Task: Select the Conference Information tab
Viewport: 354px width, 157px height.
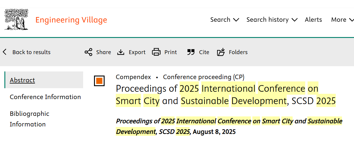Action: [45, 97]
